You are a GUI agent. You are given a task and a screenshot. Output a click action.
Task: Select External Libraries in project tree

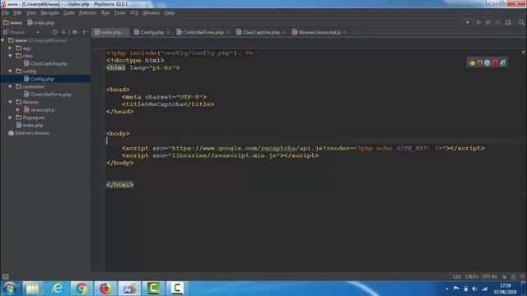click(29, 133)
